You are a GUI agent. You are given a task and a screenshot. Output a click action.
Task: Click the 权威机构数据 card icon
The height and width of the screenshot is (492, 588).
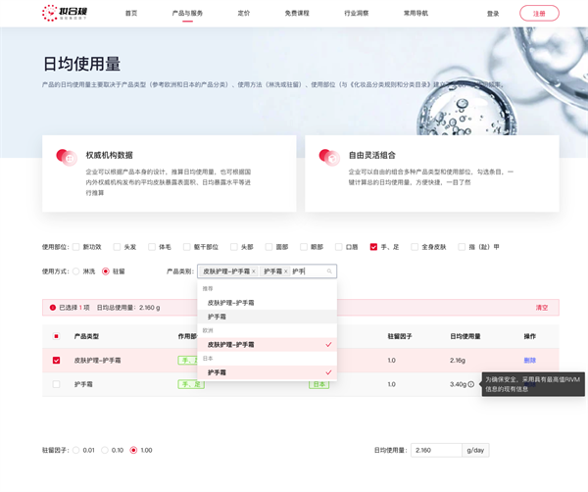[67, 157]
